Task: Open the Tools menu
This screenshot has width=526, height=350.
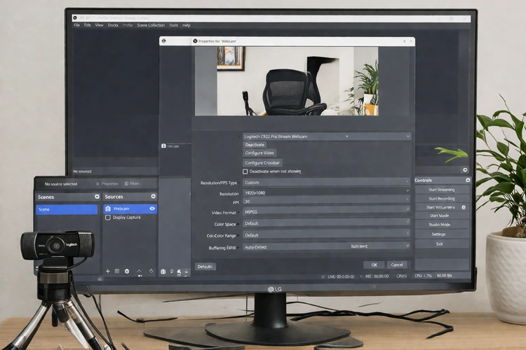Action: [173, 25]
